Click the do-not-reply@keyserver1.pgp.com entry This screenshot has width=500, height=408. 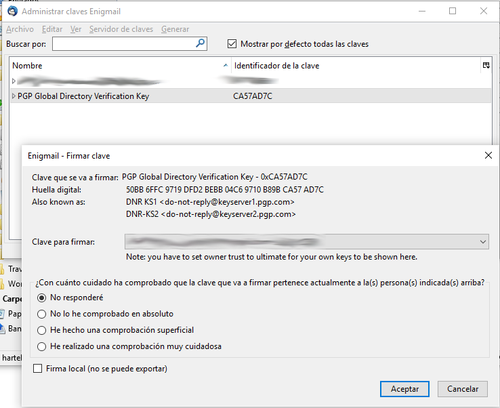click(x=210, y=202)
